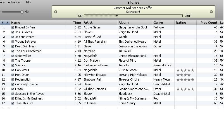Open the Advanced menu
The image size is (224, 126).
(15, 2)
